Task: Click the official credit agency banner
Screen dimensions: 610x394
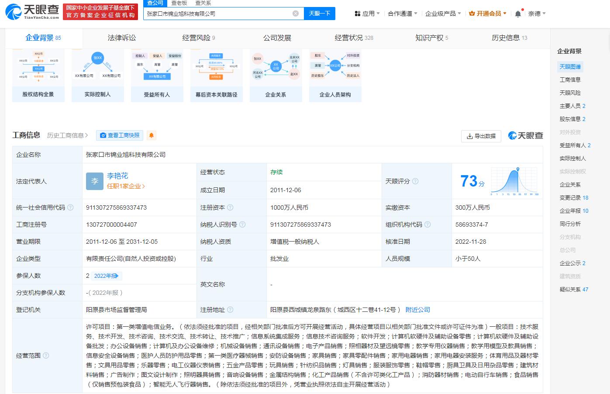Action: (x=100, y=11)
